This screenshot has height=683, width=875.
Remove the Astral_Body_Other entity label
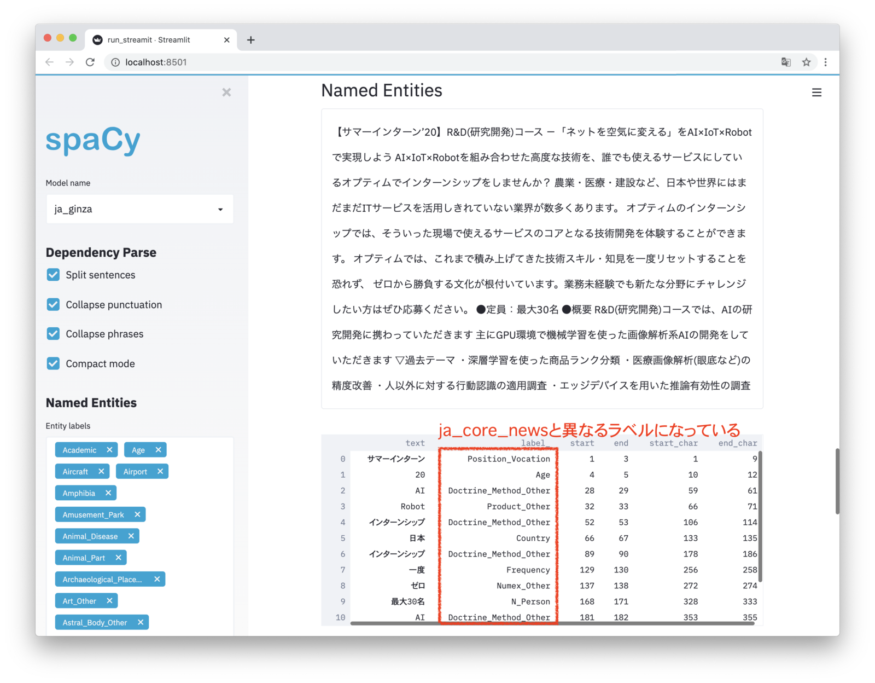click(141, 622)
